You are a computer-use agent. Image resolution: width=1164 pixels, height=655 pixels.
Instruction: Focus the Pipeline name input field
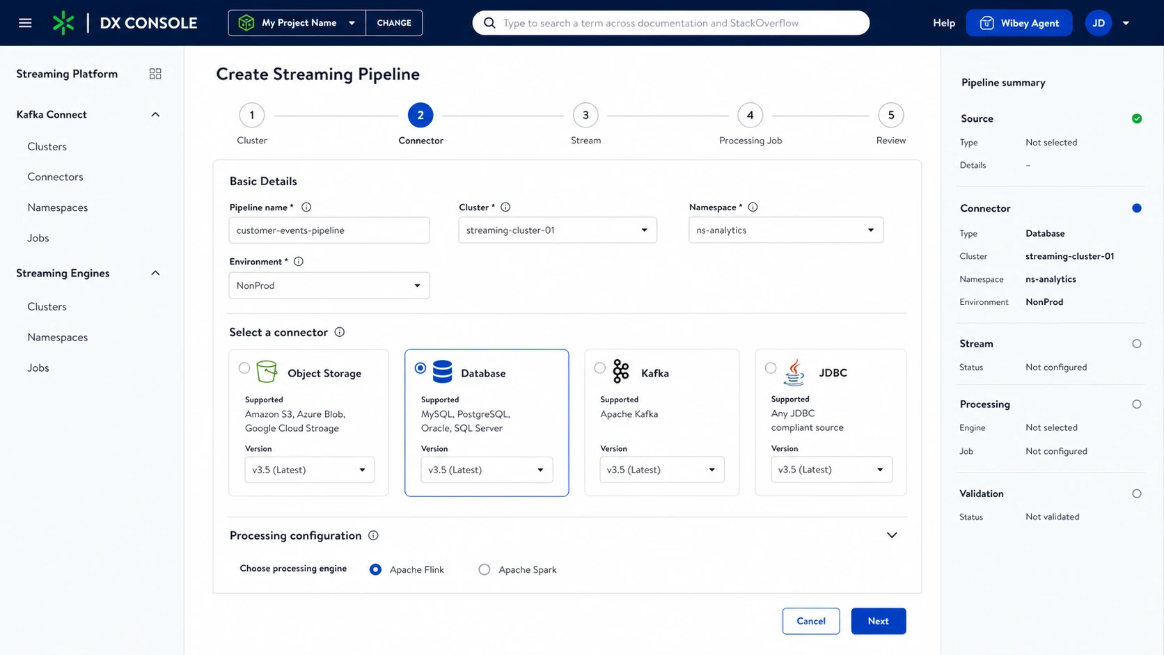pos(329,230)
